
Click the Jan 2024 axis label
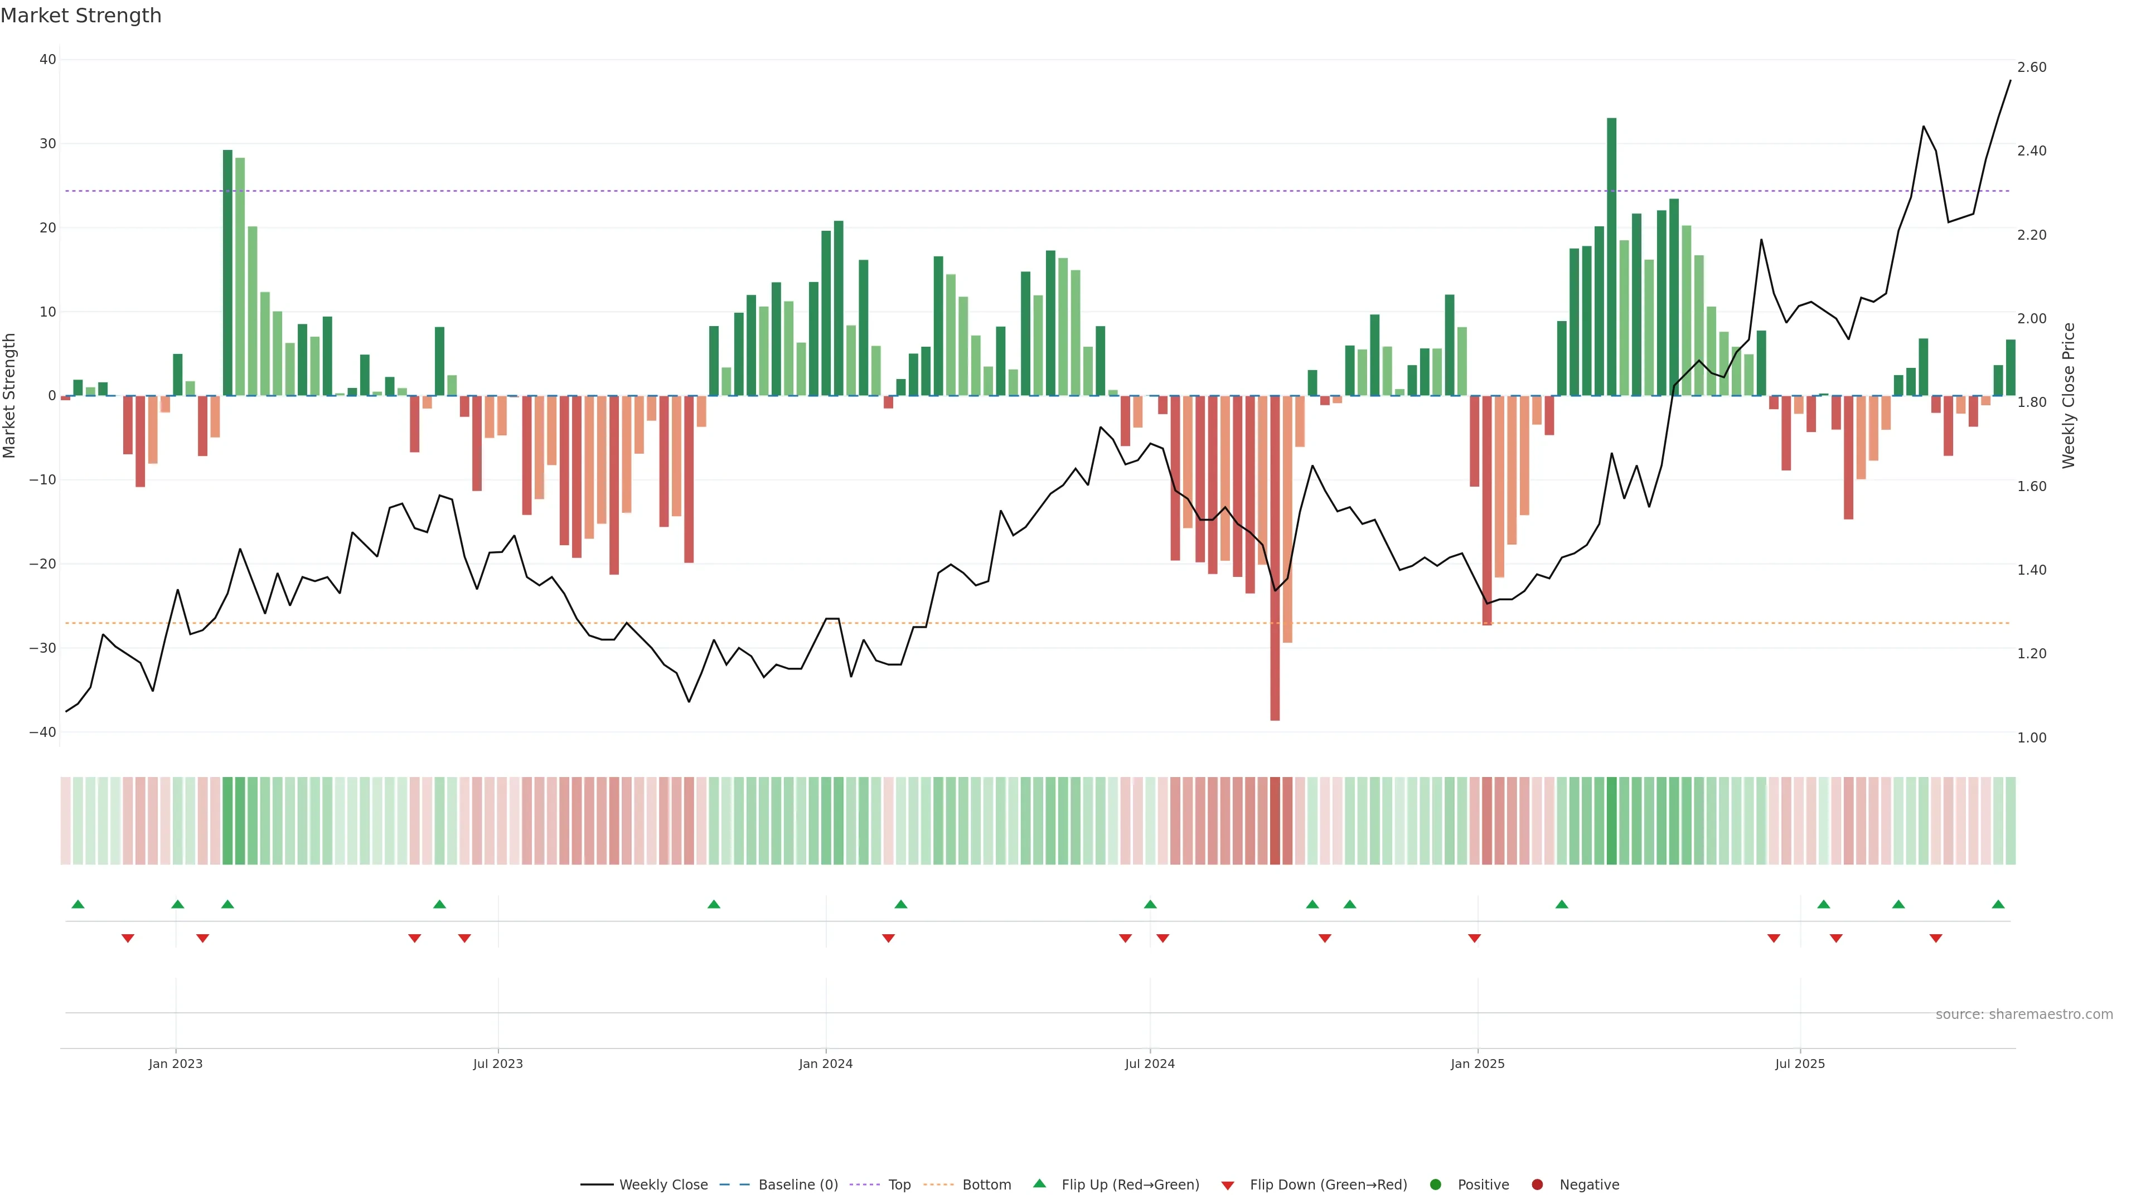coord(825,1064)
